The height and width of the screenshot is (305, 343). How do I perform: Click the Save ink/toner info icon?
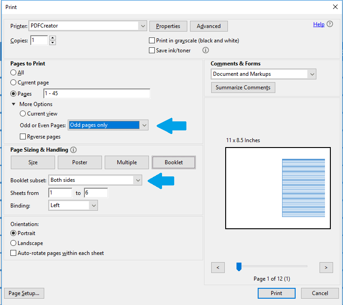point(205,50)
